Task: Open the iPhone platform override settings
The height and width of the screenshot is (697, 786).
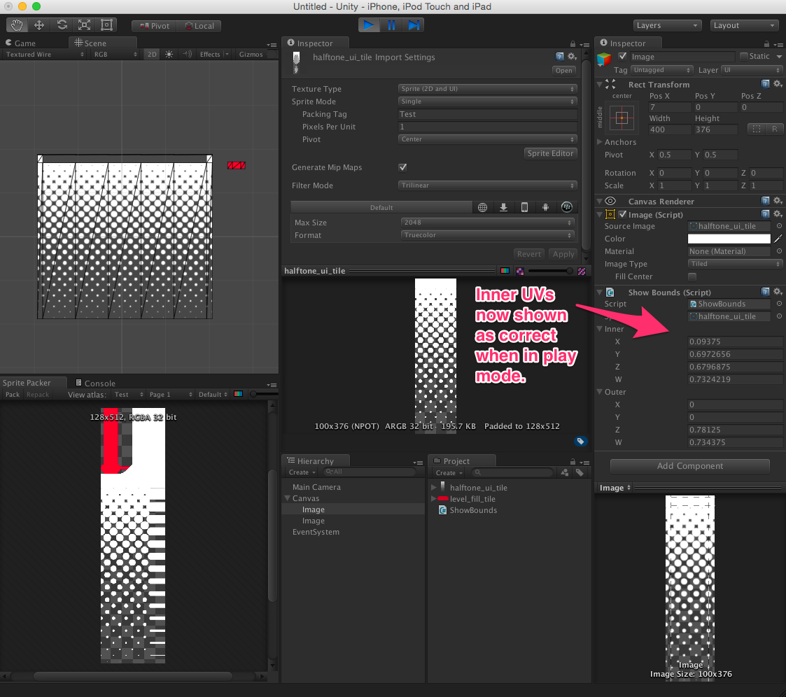Action: tap(524, 206)
